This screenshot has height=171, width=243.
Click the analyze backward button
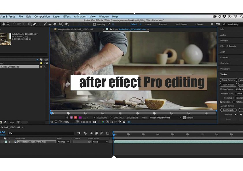(x=241, y=114)
